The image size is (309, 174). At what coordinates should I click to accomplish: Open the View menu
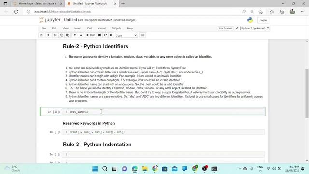66,28
